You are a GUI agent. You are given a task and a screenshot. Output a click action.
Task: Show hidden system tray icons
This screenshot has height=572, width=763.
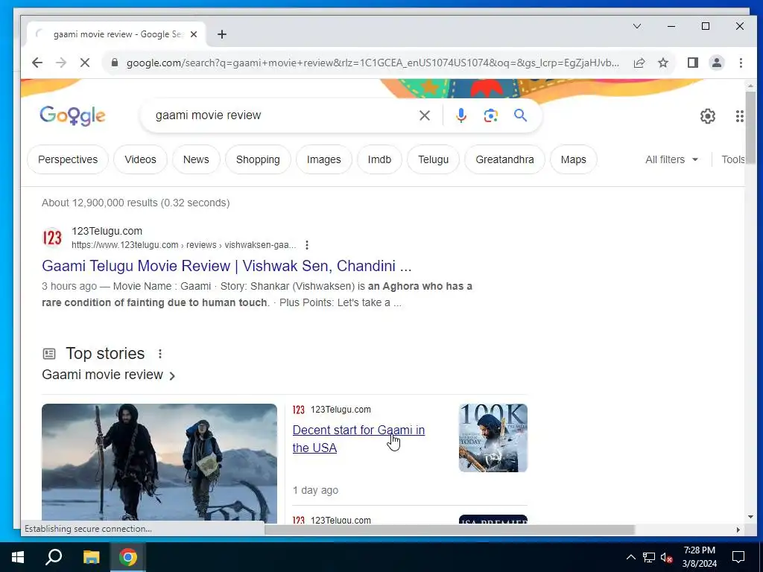click(x=630, y=557)
